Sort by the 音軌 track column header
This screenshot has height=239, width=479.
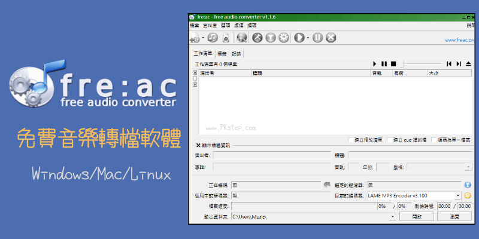click(381, 73)
